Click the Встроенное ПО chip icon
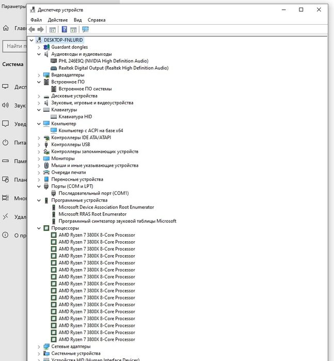Screen dimensions: 334x361 46,82
